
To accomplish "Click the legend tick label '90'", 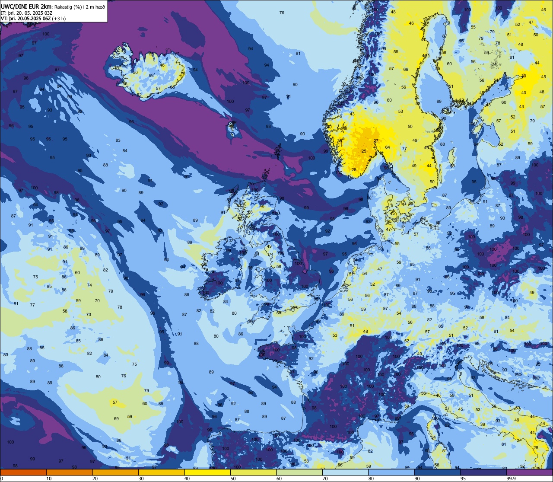I will point(417,479).
